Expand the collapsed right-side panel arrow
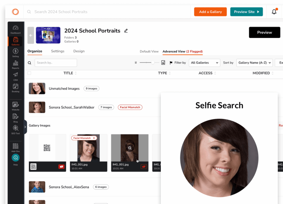Screen dimensions: 283x204 (x=25, y=127)
